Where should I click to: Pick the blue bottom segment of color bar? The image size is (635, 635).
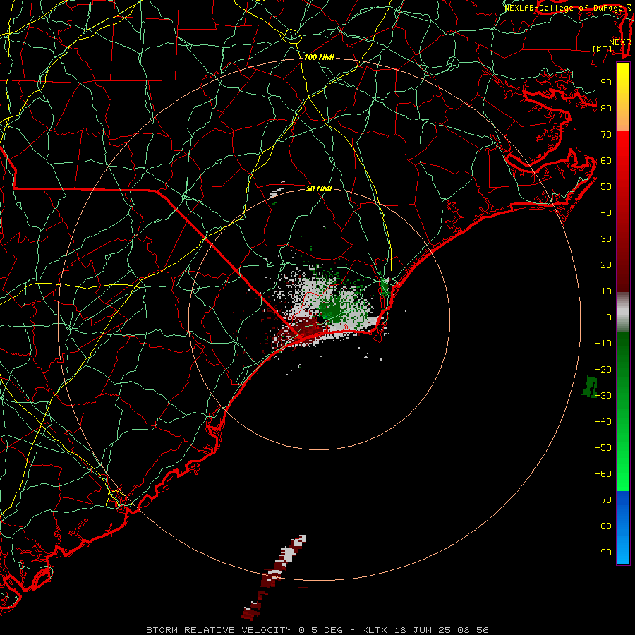pyautogui.click(x=623, y=528)
